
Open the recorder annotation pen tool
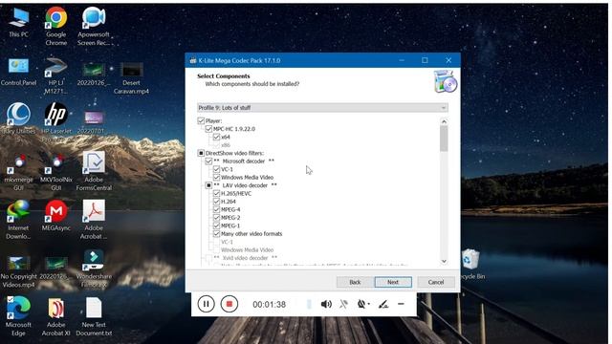[x=383, y=304]
